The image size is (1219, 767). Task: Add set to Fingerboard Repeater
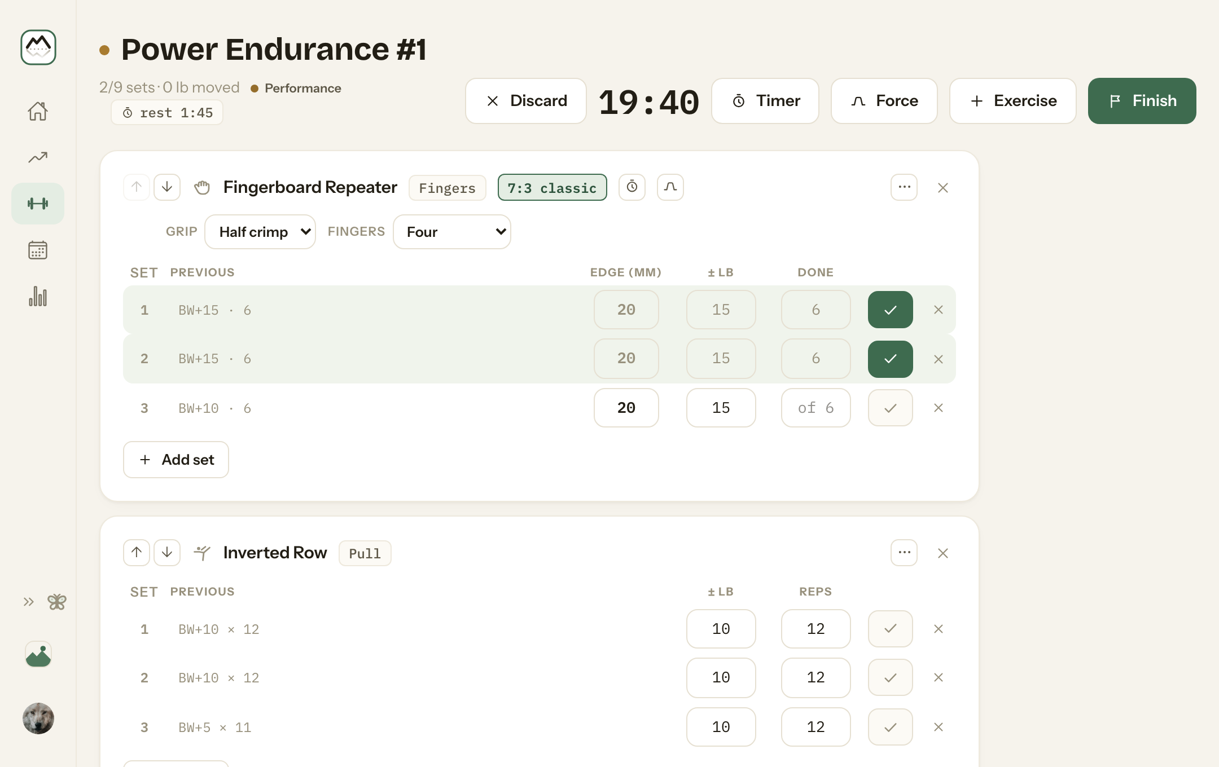click(176, 460)
